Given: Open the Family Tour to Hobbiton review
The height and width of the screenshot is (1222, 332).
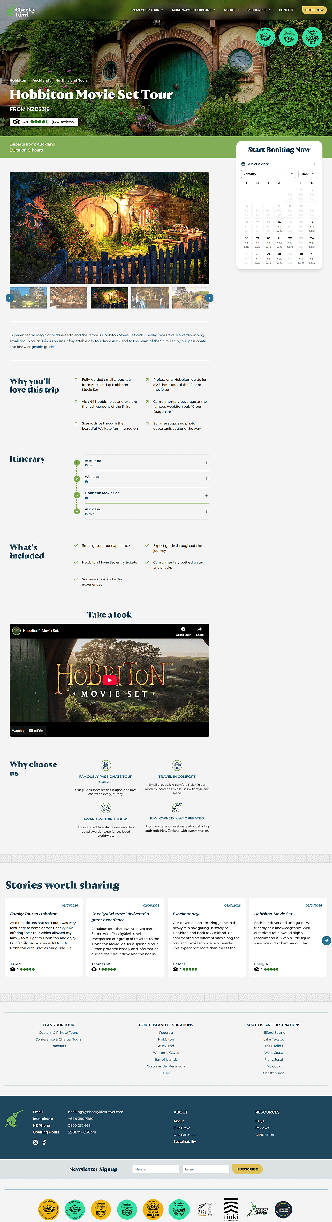Looking at the screenshot, I should point(44,937).
